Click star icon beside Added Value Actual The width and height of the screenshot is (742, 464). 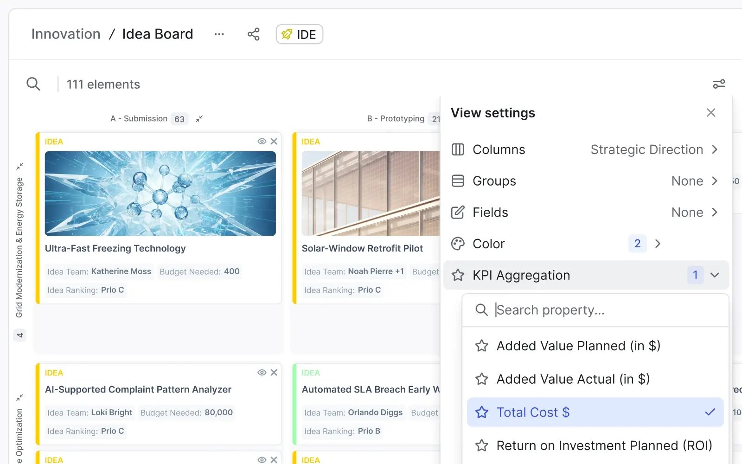(482, 379)
